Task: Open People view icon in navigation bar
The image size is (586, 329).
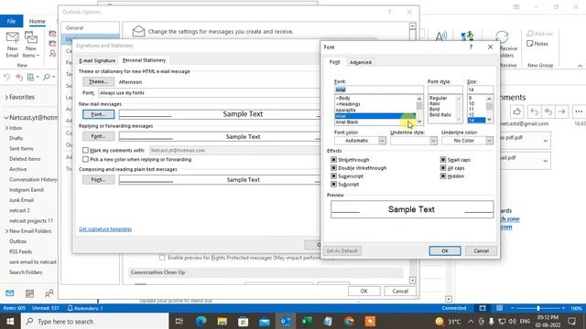Action: 49,293
